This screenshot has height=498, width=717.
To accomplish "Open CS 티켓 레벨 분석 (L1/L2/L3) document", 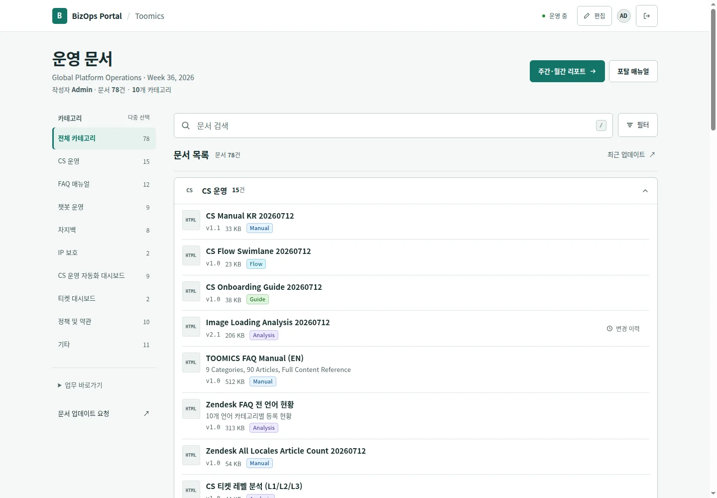I will [254, 487].
